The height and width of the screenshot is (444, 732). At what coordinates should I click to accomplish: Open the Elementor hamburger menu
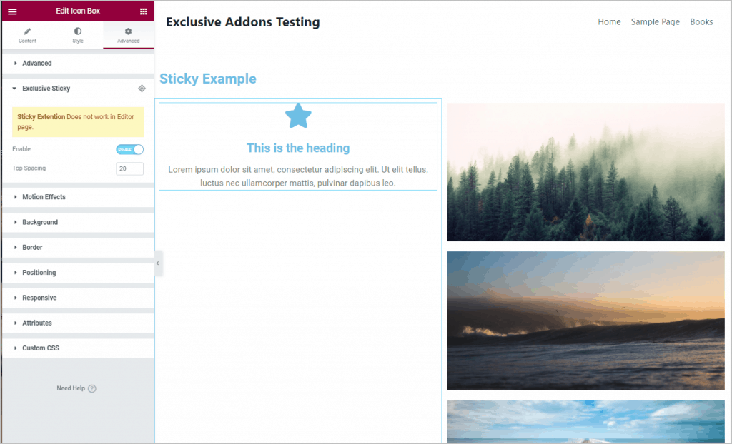(x=12, y=11)
